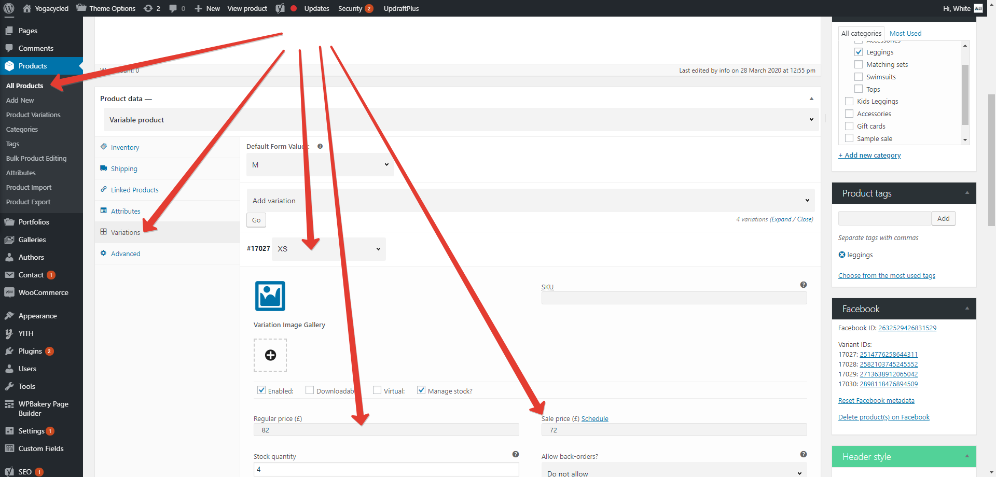Click Default Form Values help icon
996x477 pixels.
click(320, 146)
